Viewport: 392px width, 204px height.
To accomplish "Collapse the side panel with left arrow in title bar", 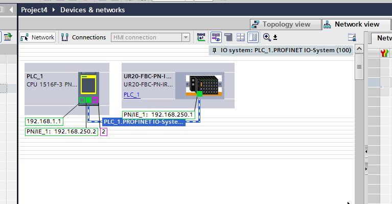I will [x=11, y=10].
